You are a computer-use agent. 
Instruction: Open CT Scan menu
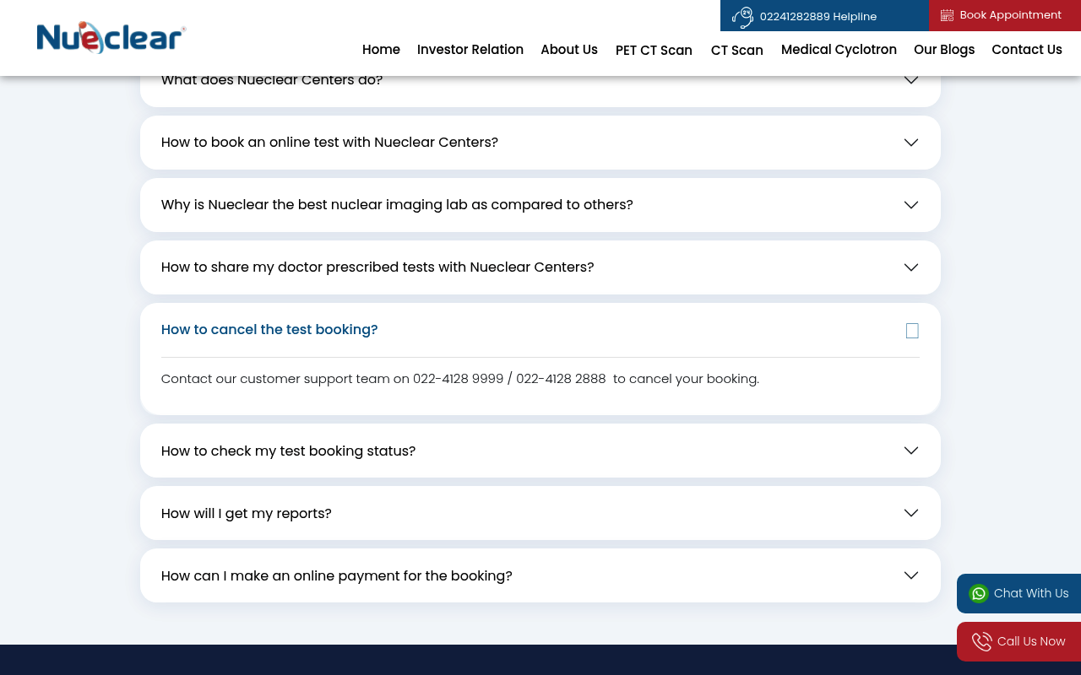pyautogui.click(x=737, y=51)
